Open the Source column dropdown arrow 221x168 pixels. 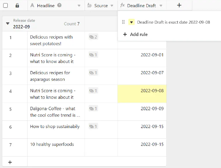[112, 6]
